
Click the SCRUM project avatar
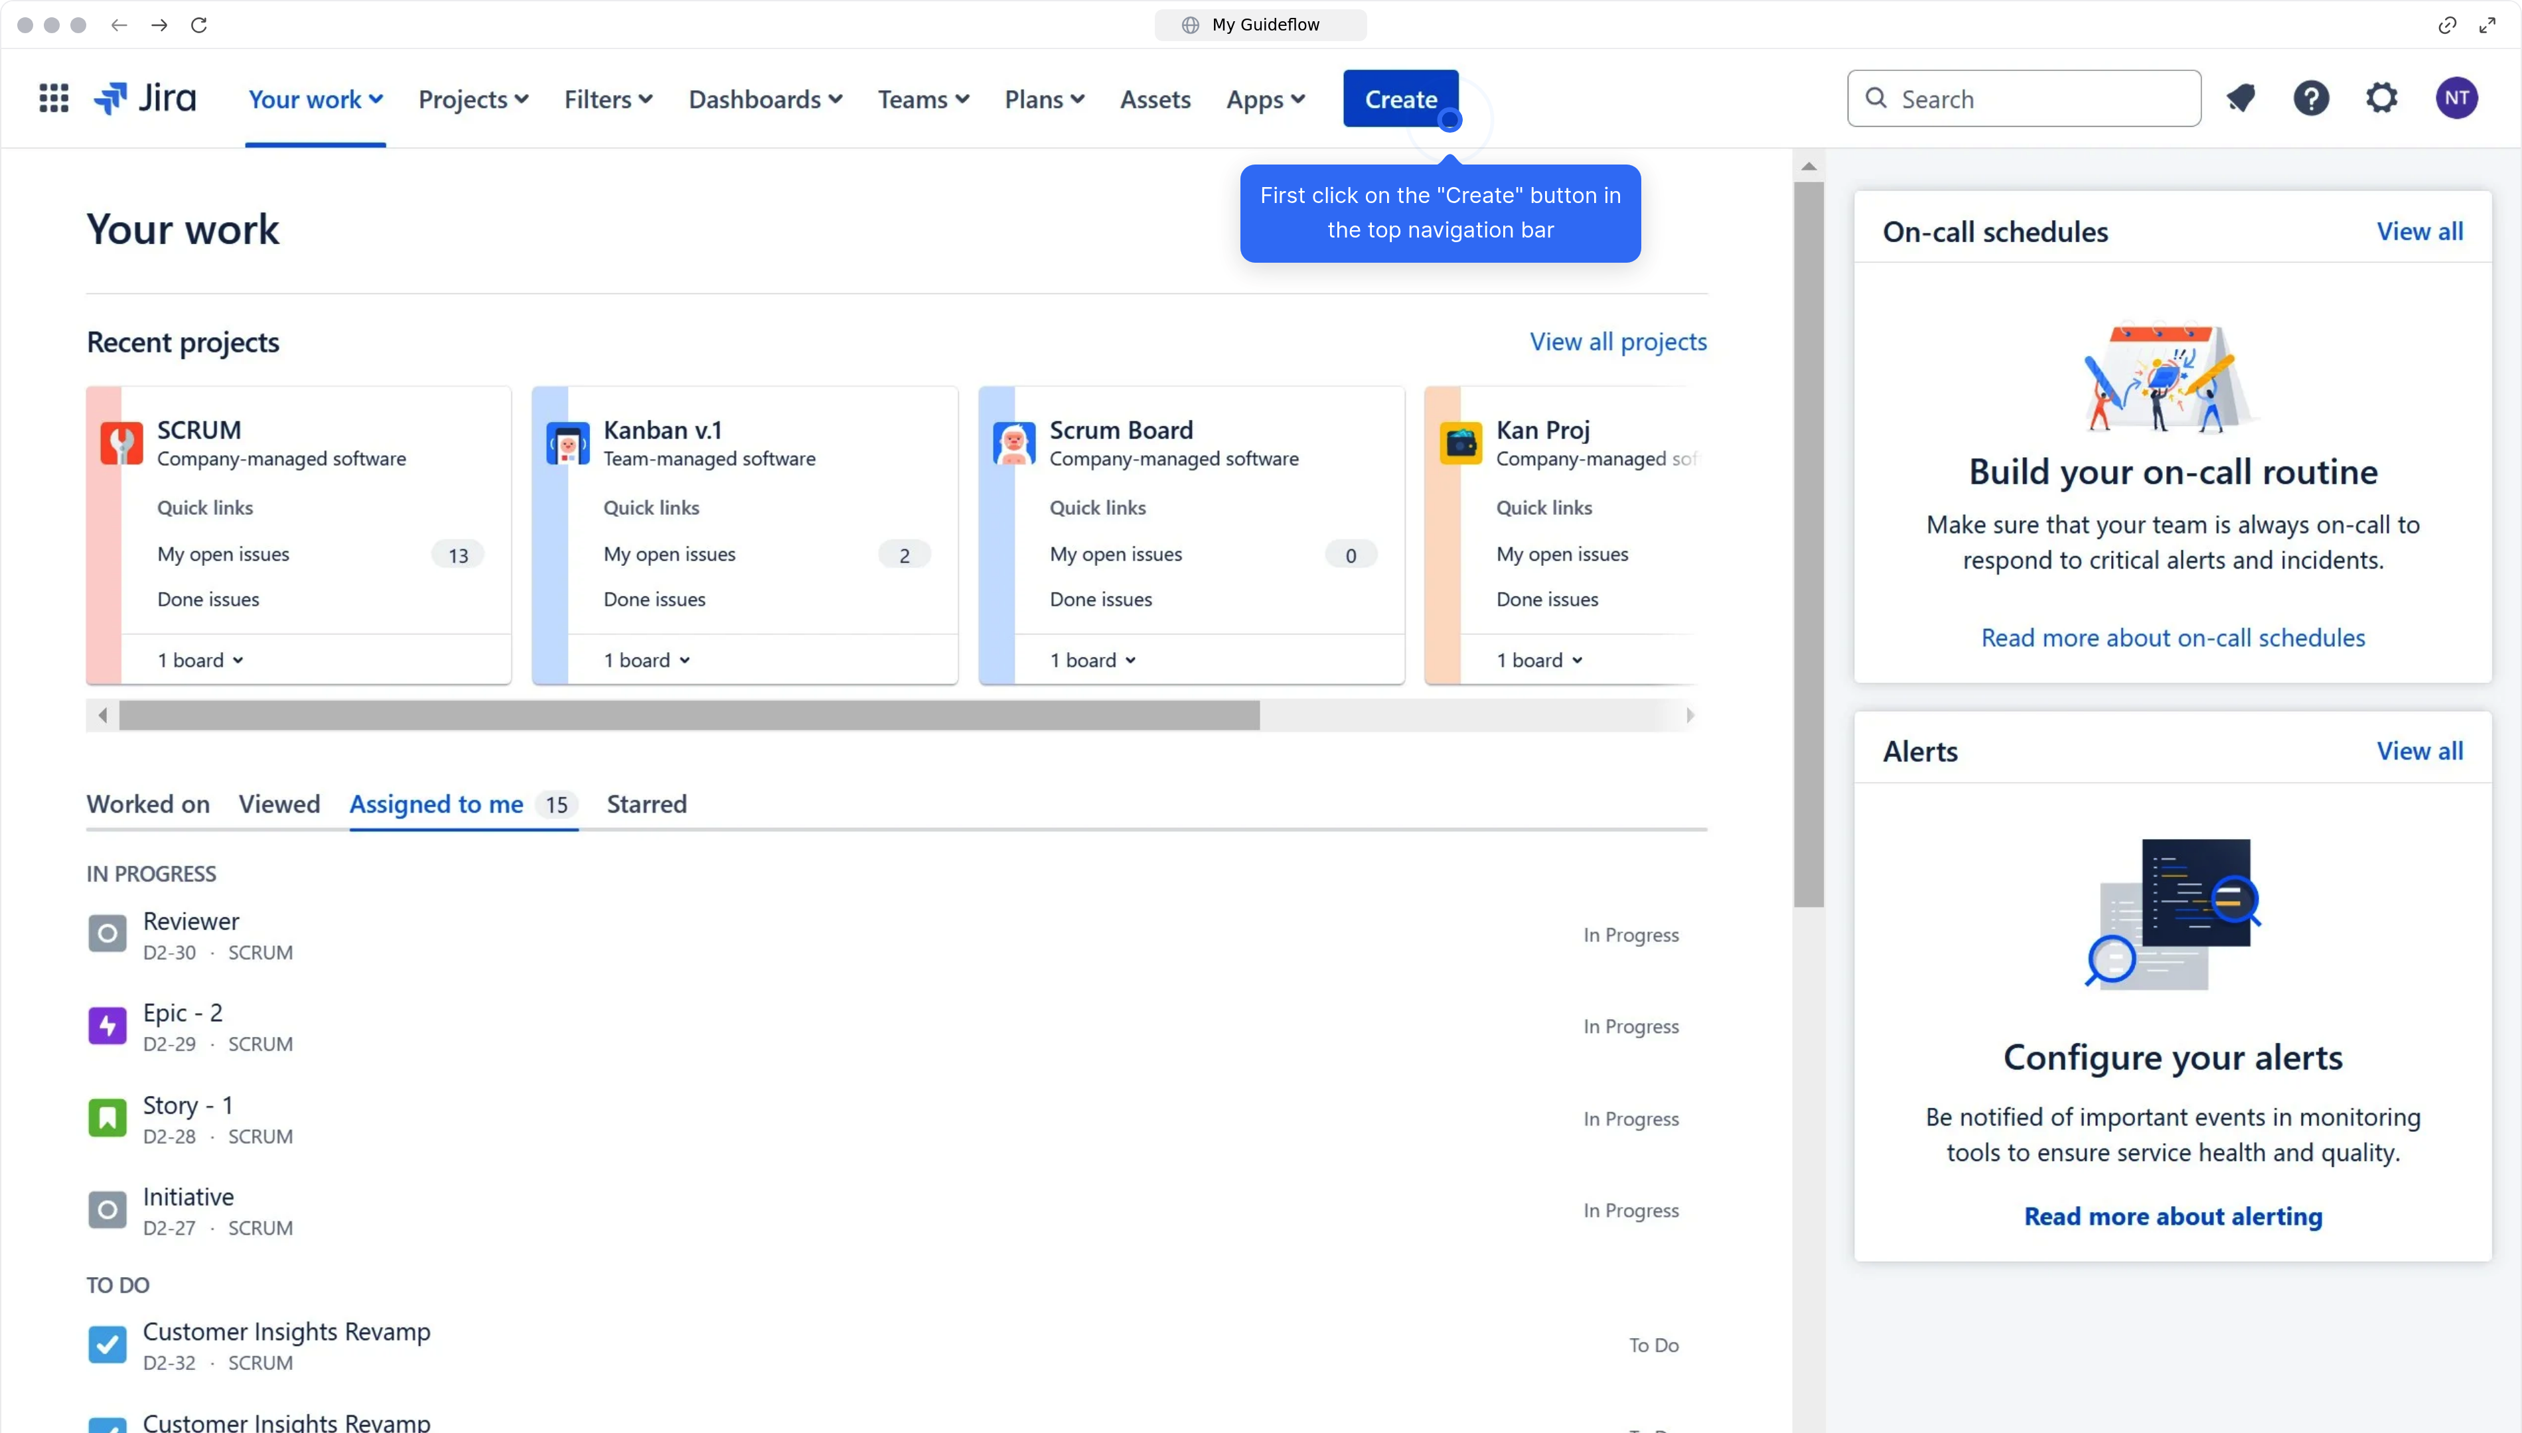click(120, 443)
